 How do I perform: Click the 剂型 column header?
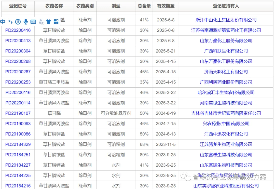[x=116, y=6]
